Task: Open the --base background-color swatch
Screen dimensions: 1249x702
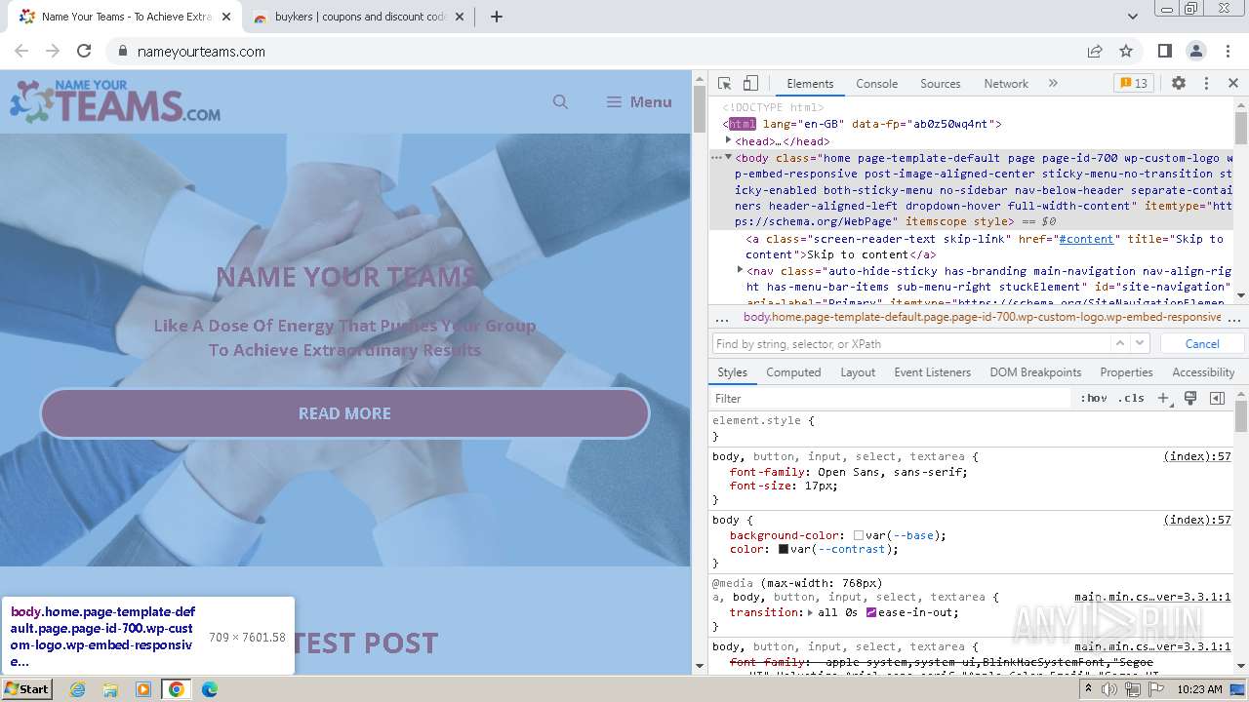Action: [x=859, y=535]
